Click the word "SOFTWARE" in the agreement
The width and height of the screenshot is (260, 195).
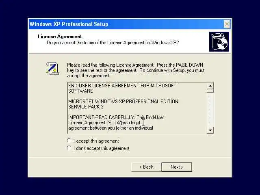[x=80, y=91]
